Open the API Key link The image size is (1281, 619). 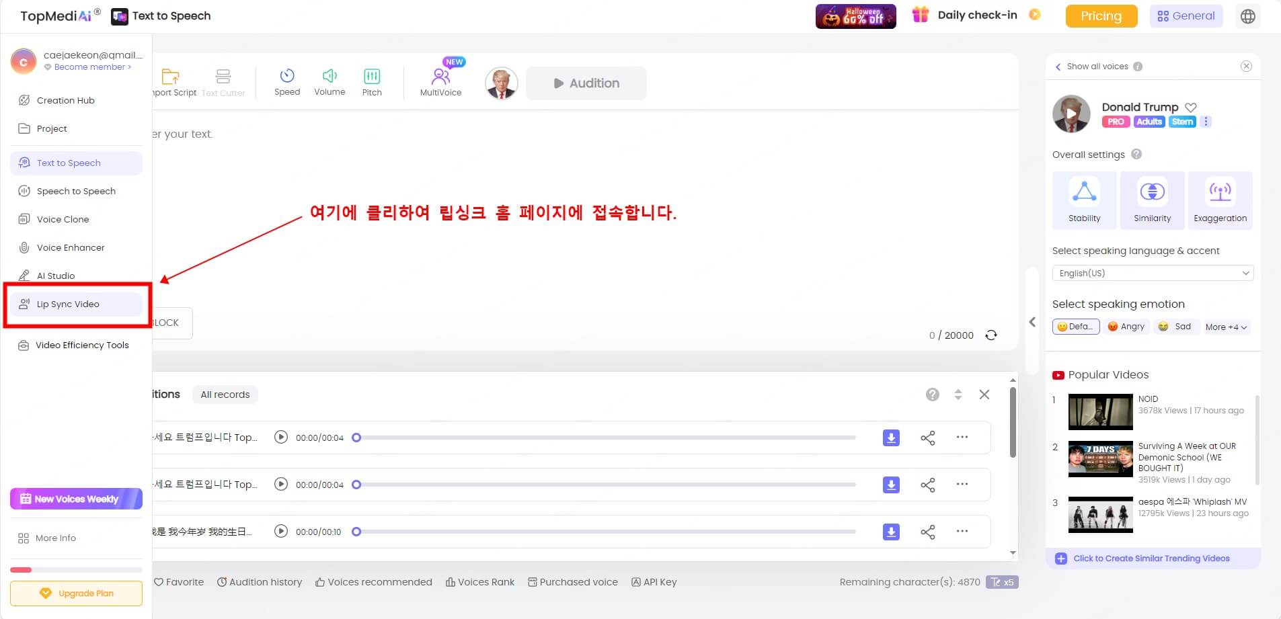click(654, 582)
